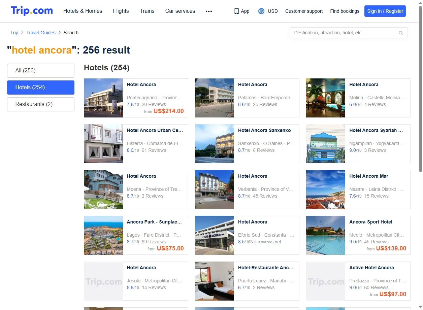This screenshot has height=310, width=423.
Task: Click Hotel Ancora Sanxenxo title
Action: (x=264, y=130)
